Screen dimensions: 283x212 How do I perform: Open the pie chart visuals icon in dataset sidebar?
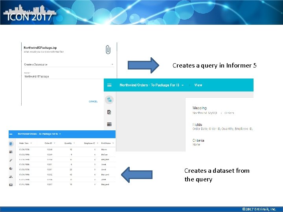[11, 168]
